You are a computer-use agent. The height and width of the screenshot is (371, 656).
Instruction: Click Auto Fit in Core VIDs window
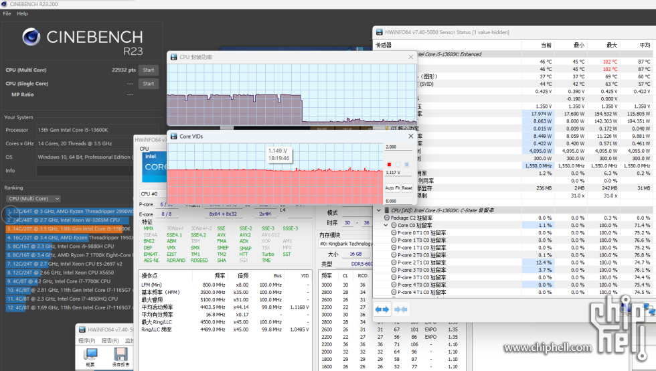(x=392, y=188)
